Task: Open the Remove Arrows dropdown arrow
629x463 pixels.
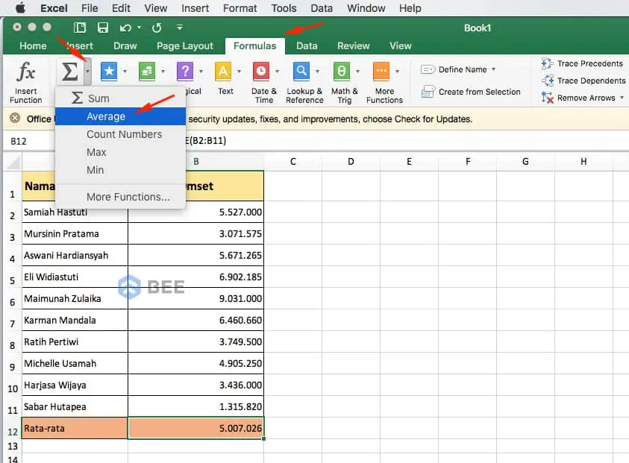Action: 622,98
